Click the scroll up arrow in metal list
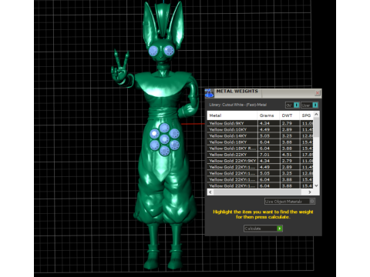 tap(317, 114)
